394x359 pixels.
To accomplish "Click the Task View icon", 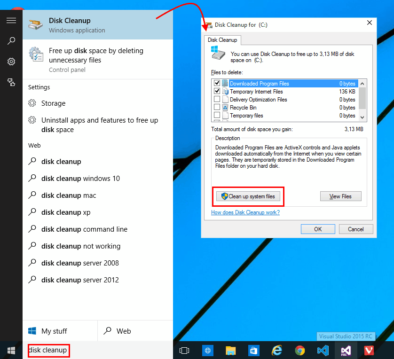I will 184,350.
